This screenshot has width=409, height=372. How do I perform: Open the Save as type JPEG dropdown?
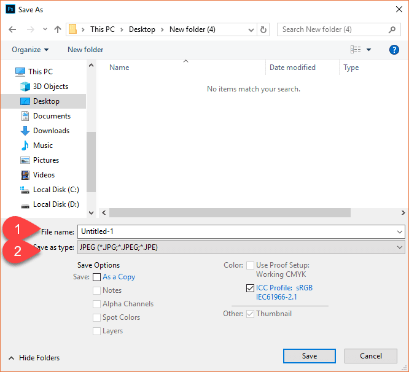click(241, 247)
